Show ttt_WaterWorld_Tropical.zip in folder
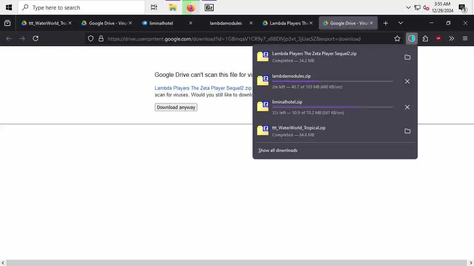Image resolution: width=474 pixels, height=266 pixels. [407, 131]
